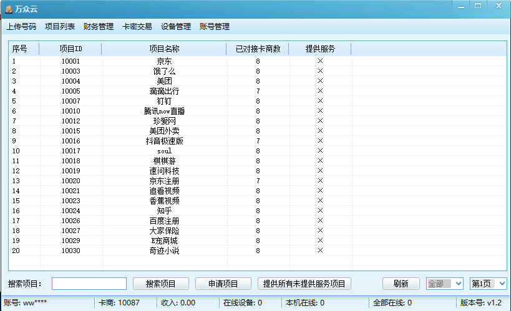The height and width of the screenshot is (311, 511).
Task: Select project ID 10003 cell
Action: pyautogui.click(x=71, y=71)
